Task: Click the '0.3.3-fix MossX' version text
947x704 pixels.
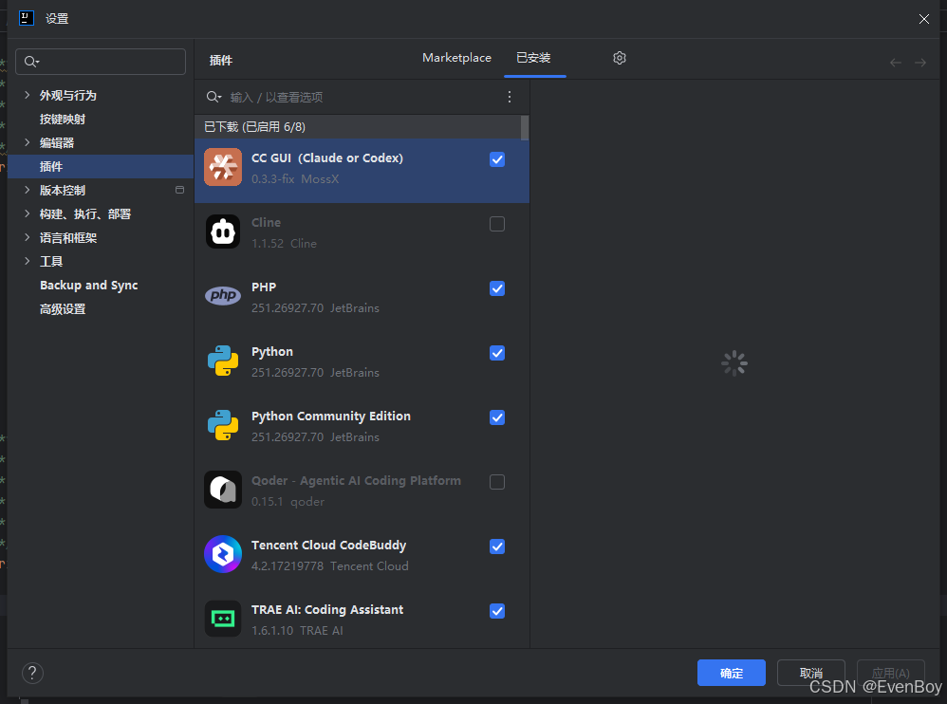Action: [295, 179]
